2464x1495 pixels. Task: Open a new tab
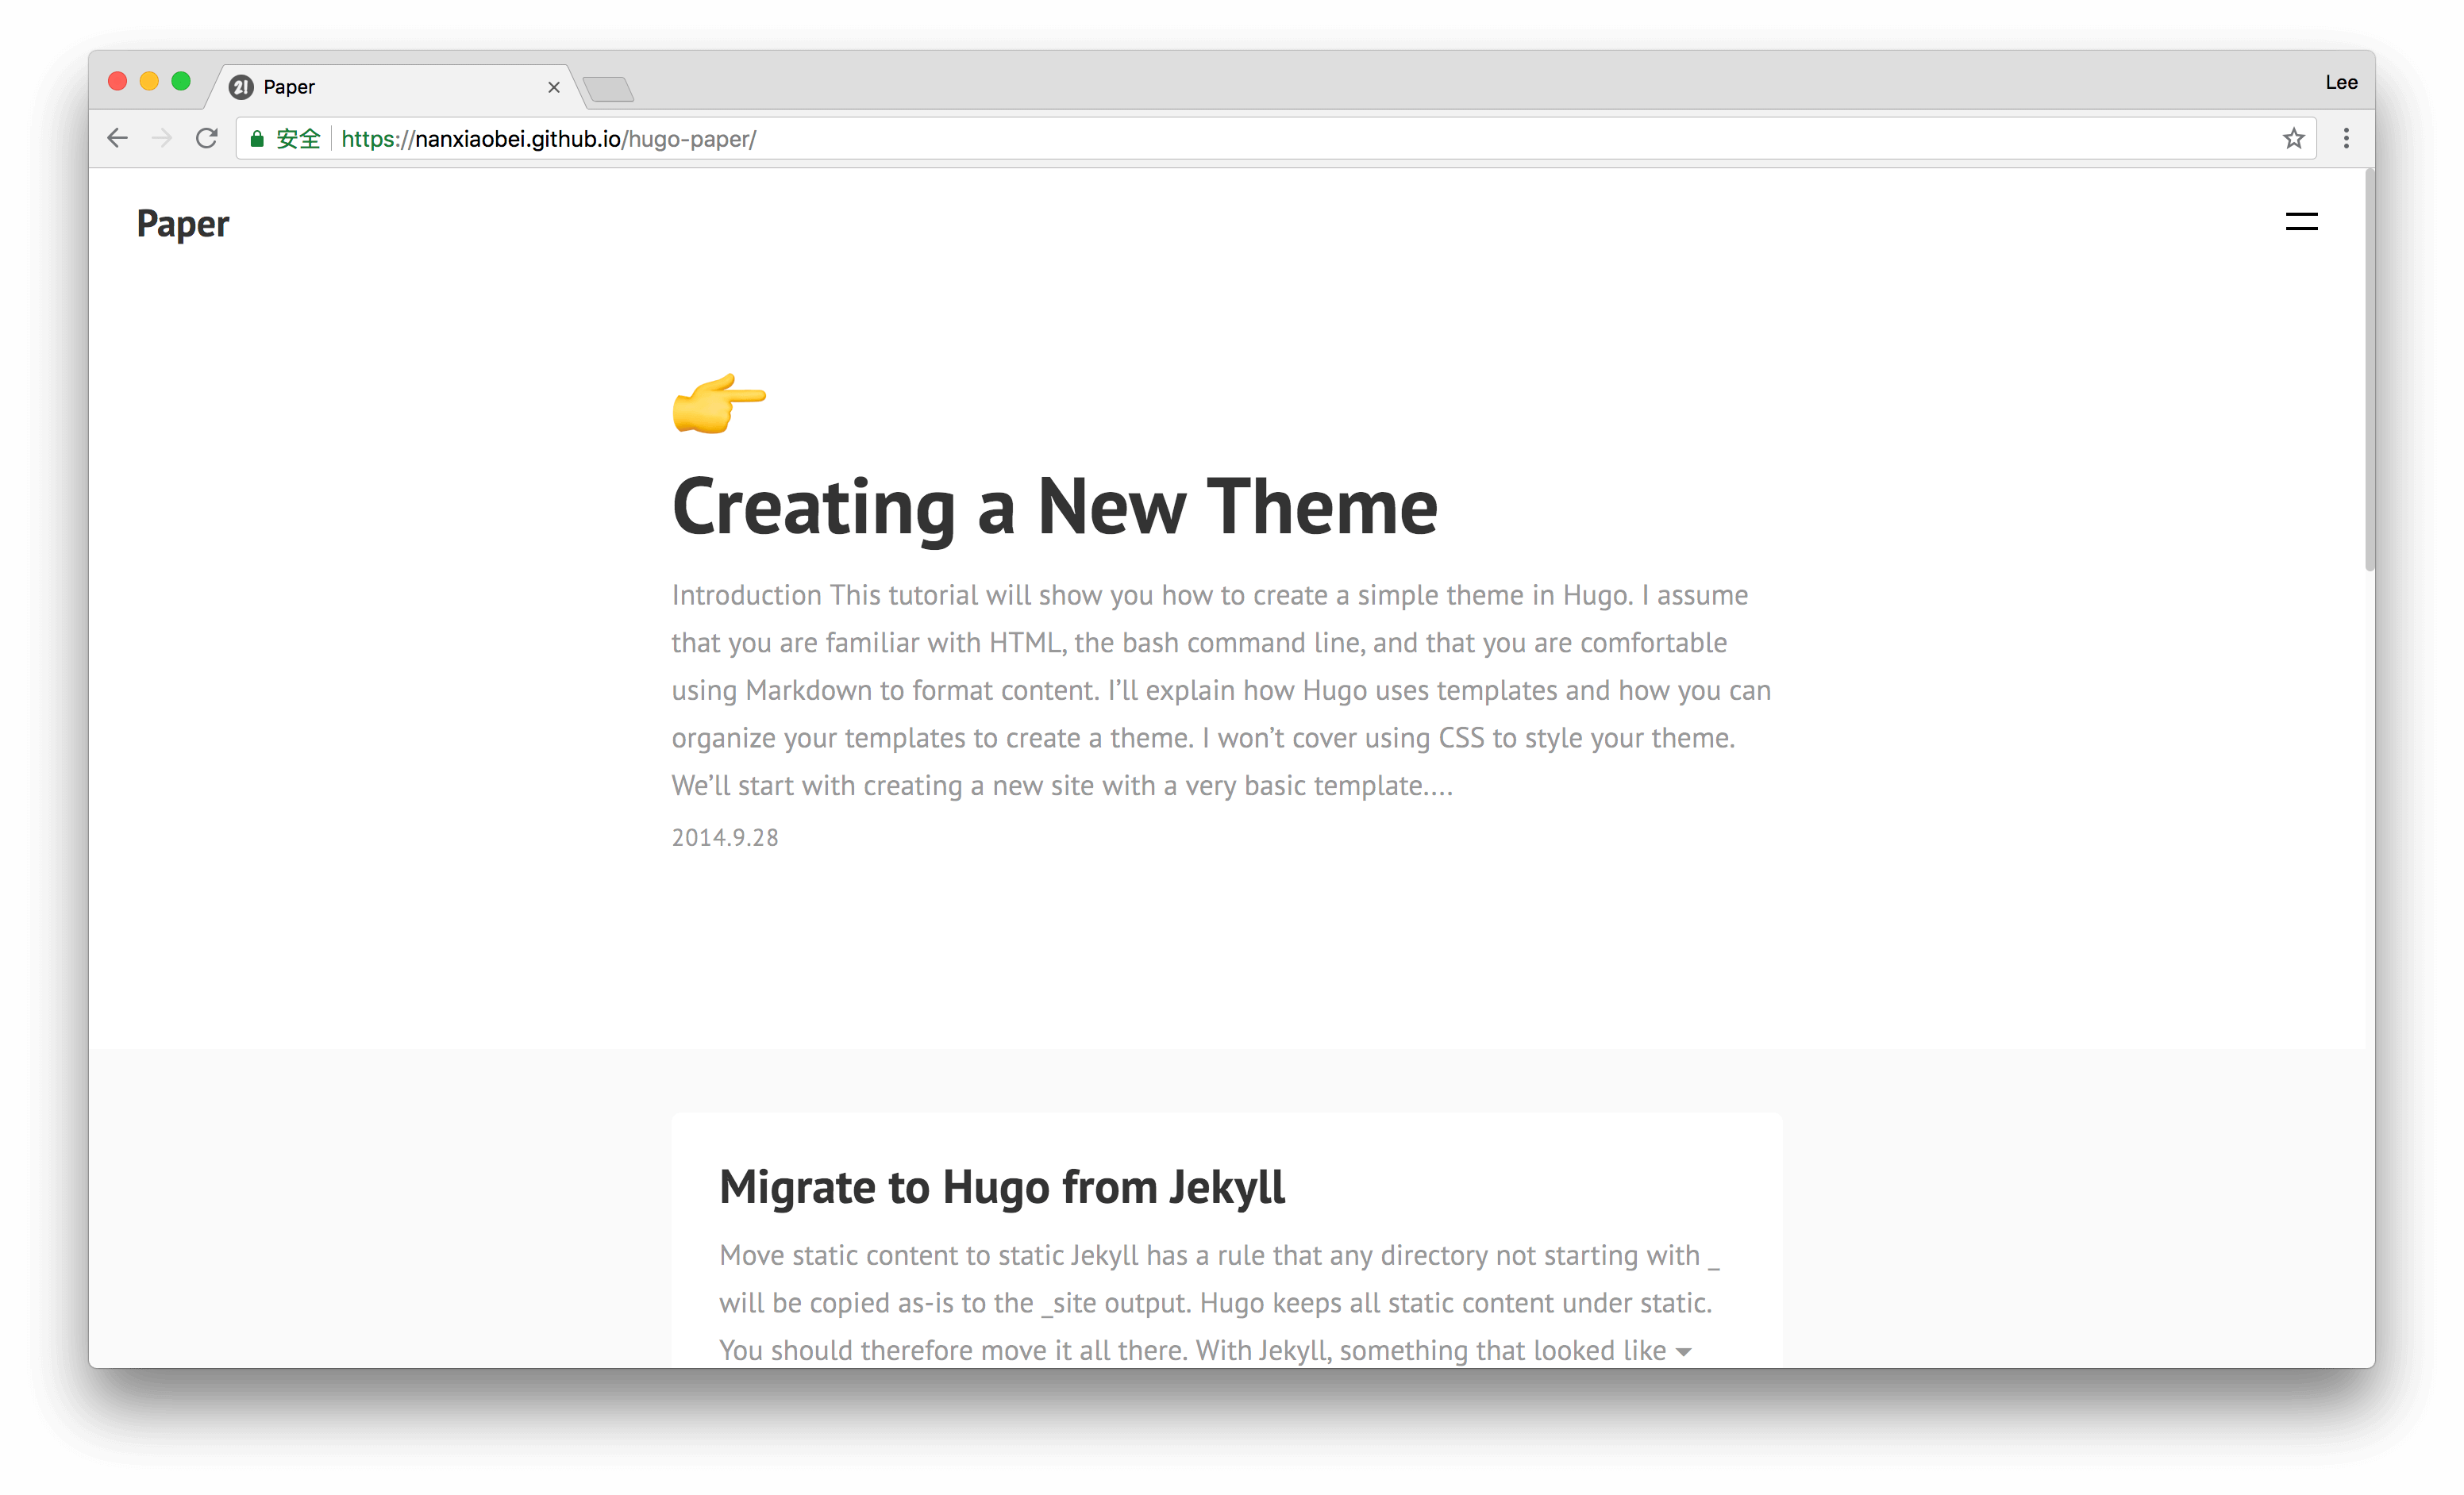pos(608,90)
